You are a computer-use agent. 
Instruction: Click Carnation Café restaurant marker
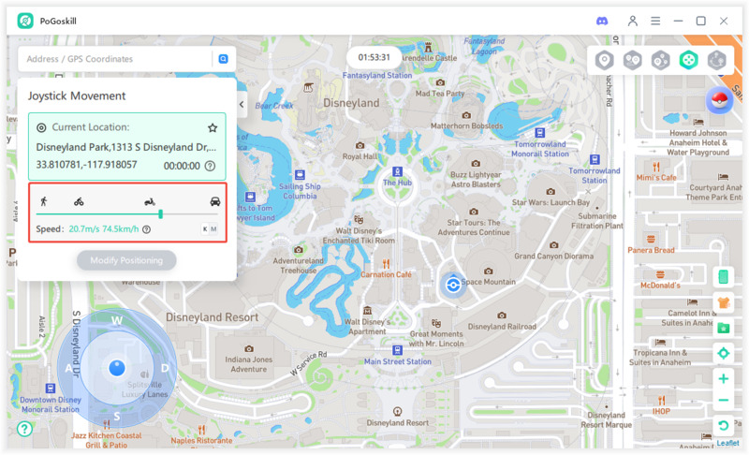386,264
